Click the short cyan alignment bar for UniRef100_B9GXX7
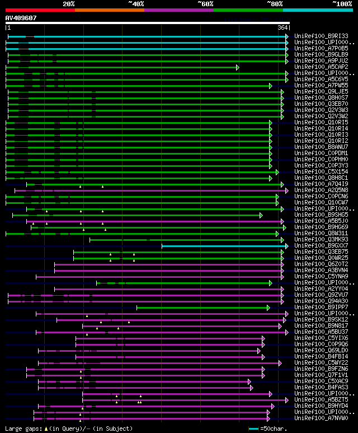 (x=224, y=246)
